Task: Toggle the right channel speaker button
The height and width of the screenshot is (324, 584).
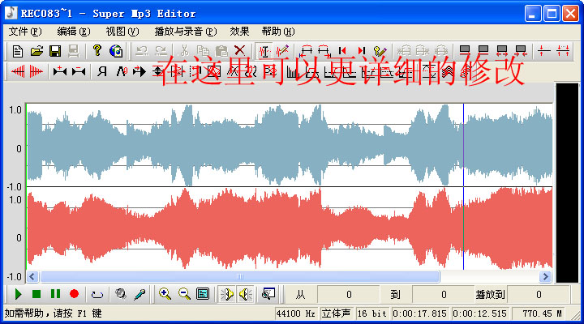Action: pyautogui.click(x=246, y=294)
